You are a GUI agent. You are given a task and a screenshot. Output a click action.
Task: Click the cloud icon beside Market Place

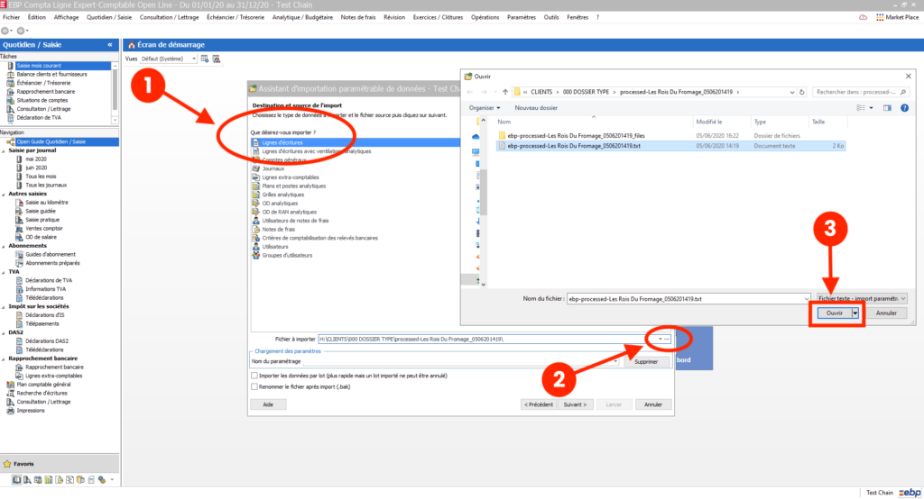pyautogui.click(x=863, y=18)
